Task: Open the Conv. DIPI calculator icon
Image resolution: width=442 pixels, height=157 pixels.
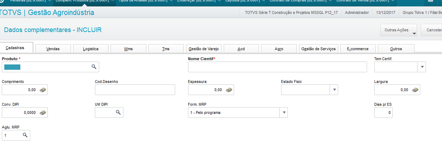Action: 43,112
